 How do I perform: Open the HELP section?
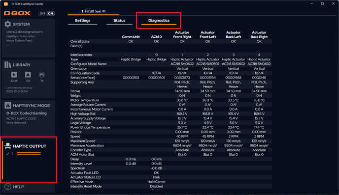click(18, 187)
